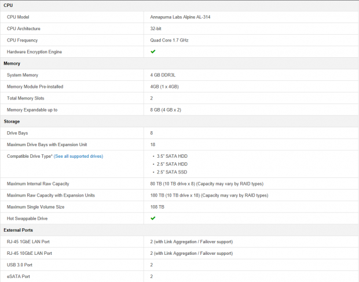Select the System Memory row label

tap(23, 75)
